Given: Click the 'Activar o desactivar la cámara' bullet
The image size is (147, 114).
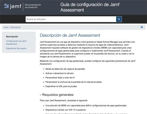Looking at the screenshot, I should coord(59,73).
